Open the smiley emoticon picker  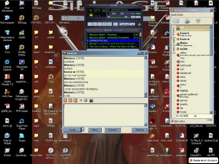(x=86, y=100)
